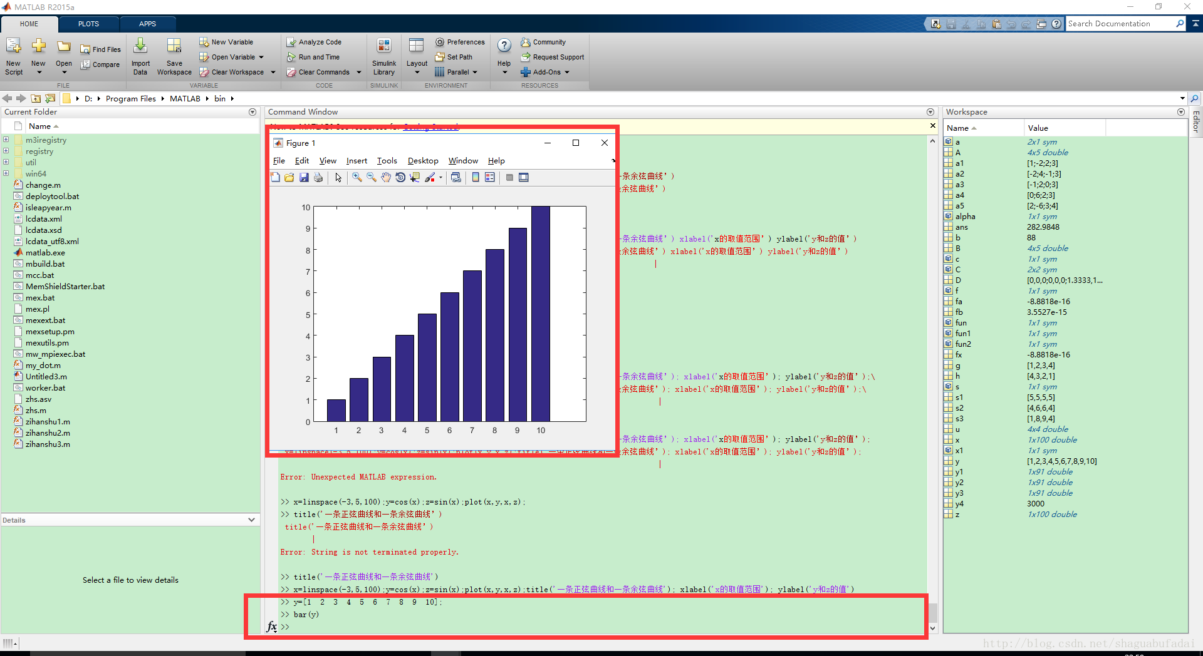Select the Brush data tool in Figure 1
This screenshot has width=1203, height=656.
coord(430,178)
